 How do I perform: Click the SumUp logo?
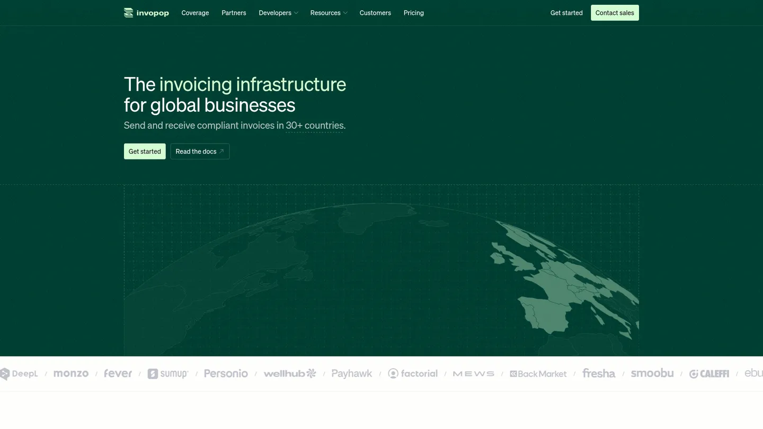tap(168, 374)
